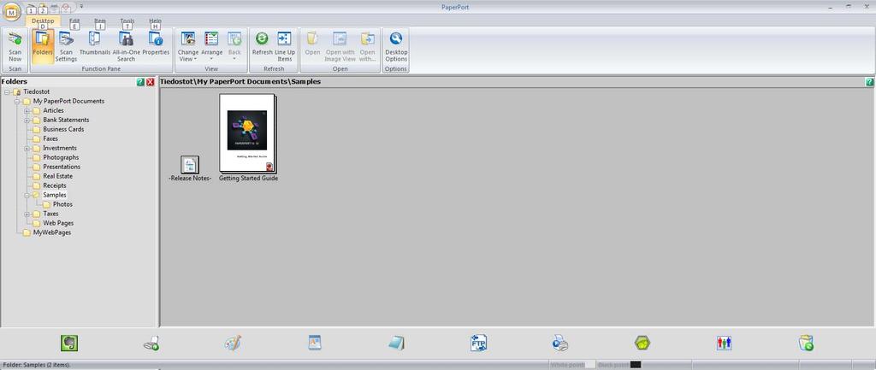The height and width of the screenshot is (370, 876).
Task: Click the colored people icon in Send To bar
Action: tap(724, 343)
